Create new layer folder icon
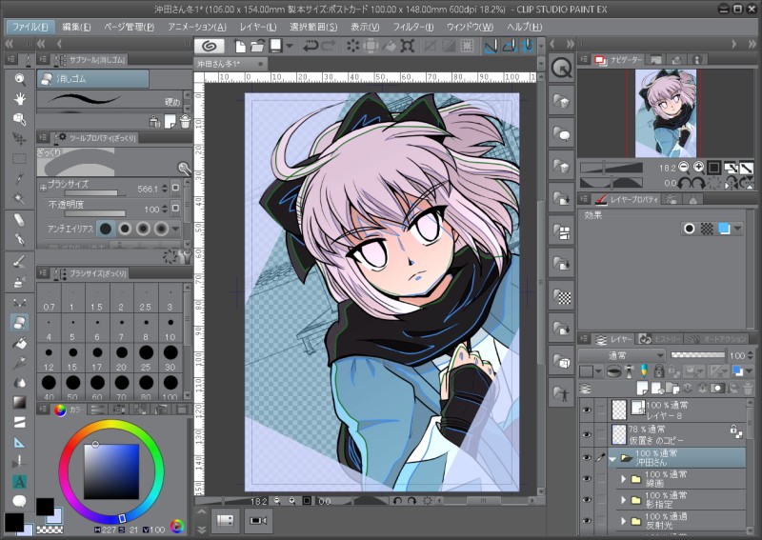Screen dimensions: 762x540 672,388
